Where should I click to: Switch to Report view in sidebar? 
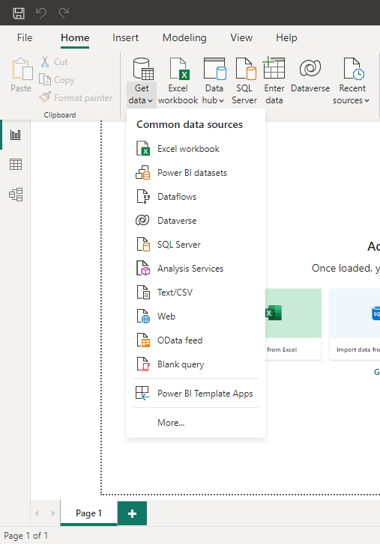[16, 135]
